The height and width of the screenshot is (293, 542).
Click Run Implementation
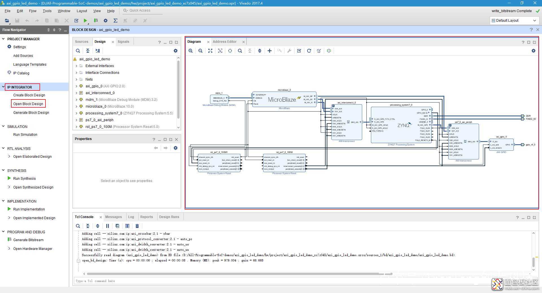pyautogui.click(x=29, y=209)
